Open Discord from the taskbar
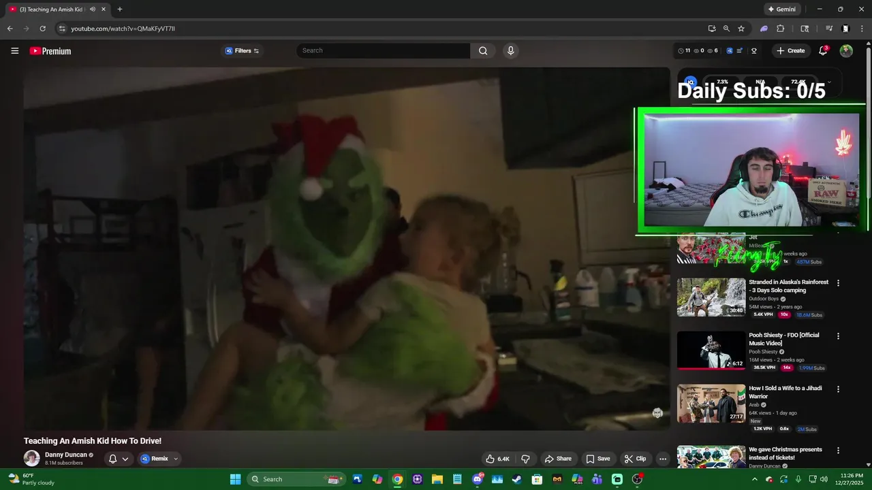 pos(478,479)
